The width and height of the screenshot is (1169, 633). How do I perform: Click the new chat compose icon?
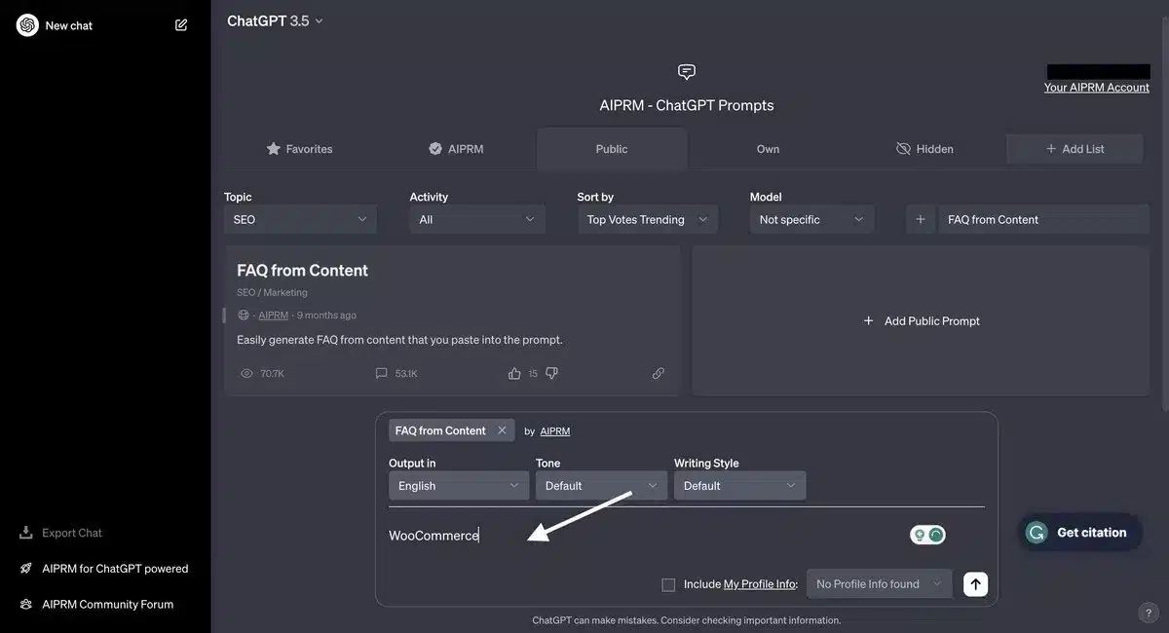pyautogui.click(x=181, y=25)
